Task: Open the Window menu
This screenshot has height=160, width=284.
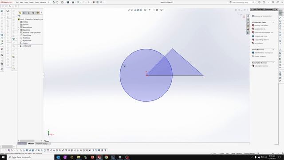Action: 43,2
